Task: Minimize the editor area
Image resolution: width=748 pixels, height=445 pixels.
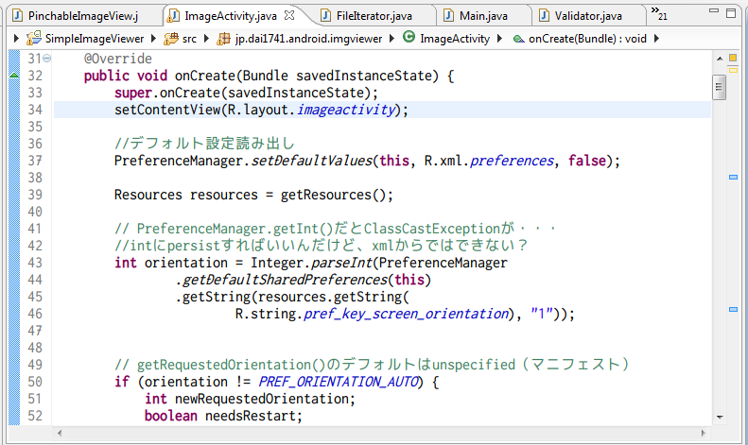Action: [714, 10]
